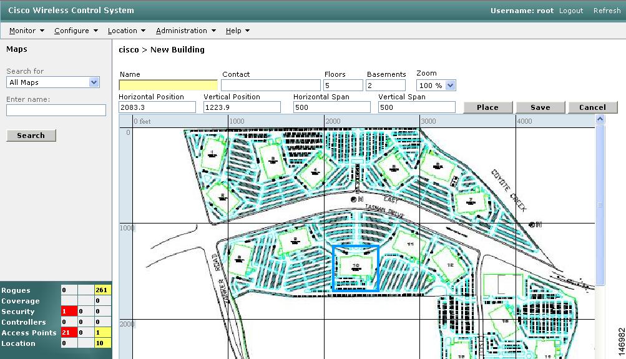Click the Location alarm label
626x359 pixels.
18,343
